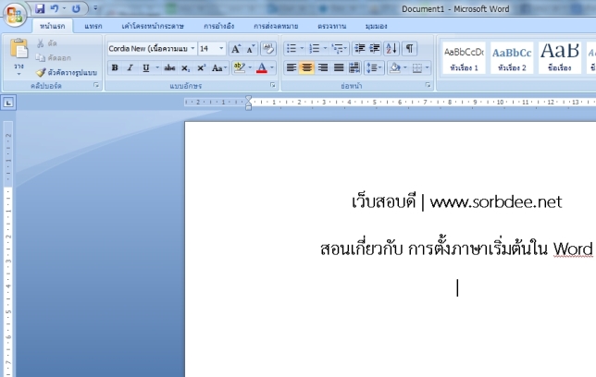Open the เค้าโครงหน้ากระดาษ Page Layout tab

[x=153, y=26]
